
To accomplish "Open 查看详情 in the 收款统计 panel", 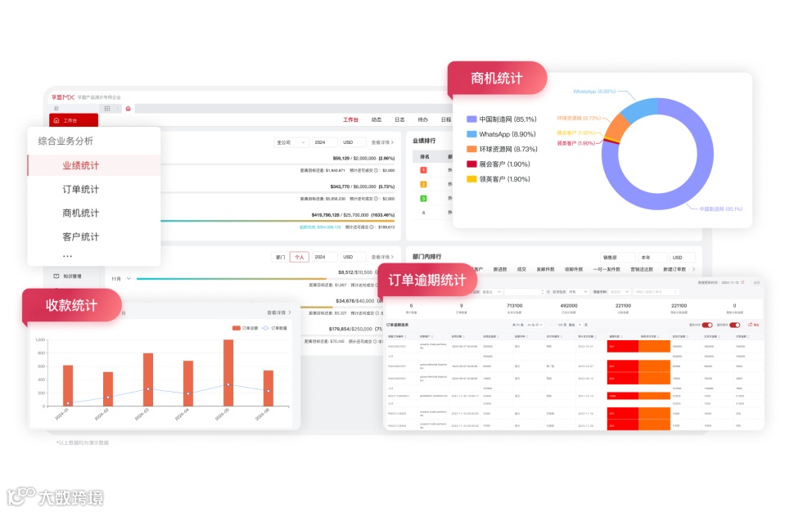I will (279, 312).
